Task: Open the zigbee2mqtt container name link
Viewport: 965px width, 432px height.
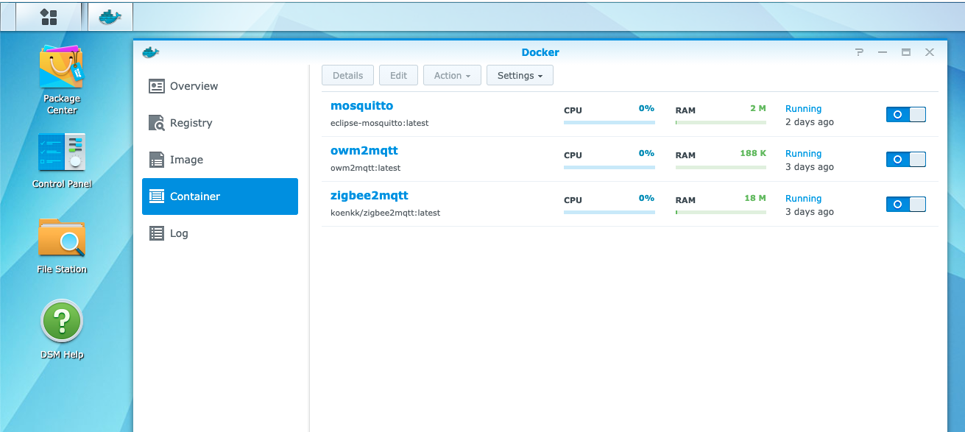Action: pos(369,196)
